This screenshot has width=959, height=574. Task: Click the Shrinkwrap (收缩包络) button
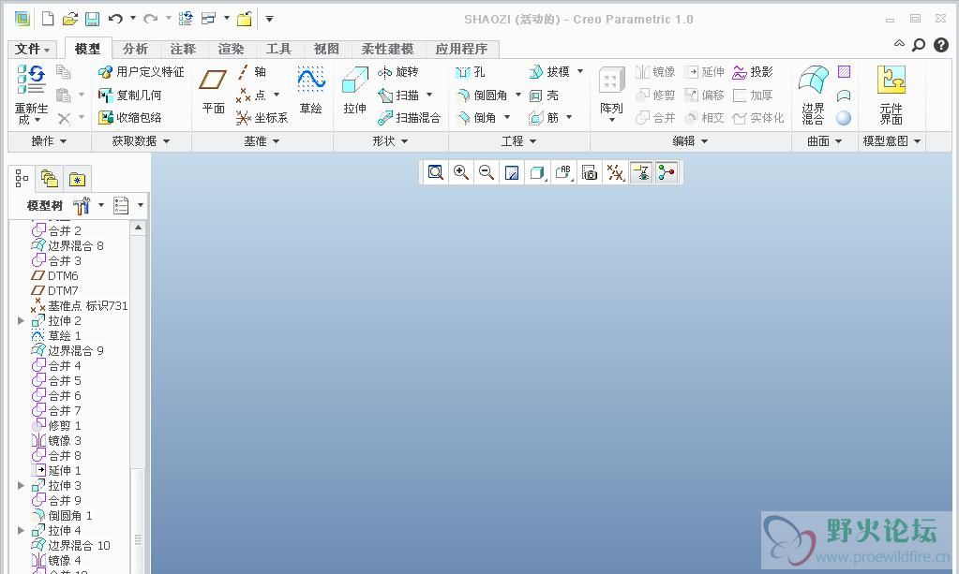coord(129,117)
